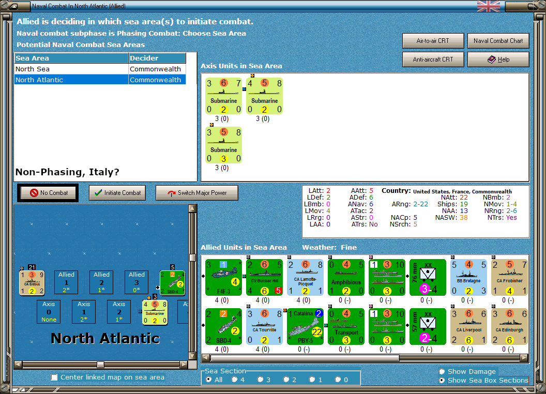This screenshot has height=394, width=546.
Task: Select the Axis submarine with 4-5-8 values
Action: [x=264, y=96]
